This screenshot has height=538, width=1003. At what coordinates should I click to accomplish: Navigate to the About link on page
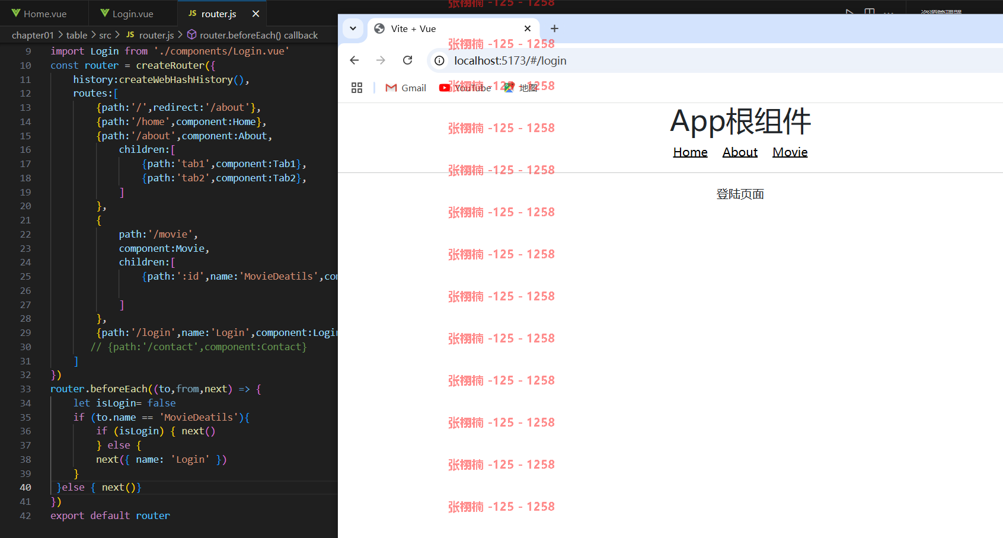[740, 152]
